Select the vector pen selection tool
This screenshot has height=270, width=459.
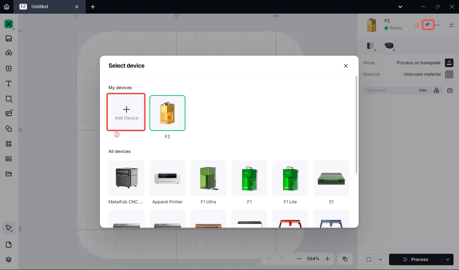pos(9,228)
